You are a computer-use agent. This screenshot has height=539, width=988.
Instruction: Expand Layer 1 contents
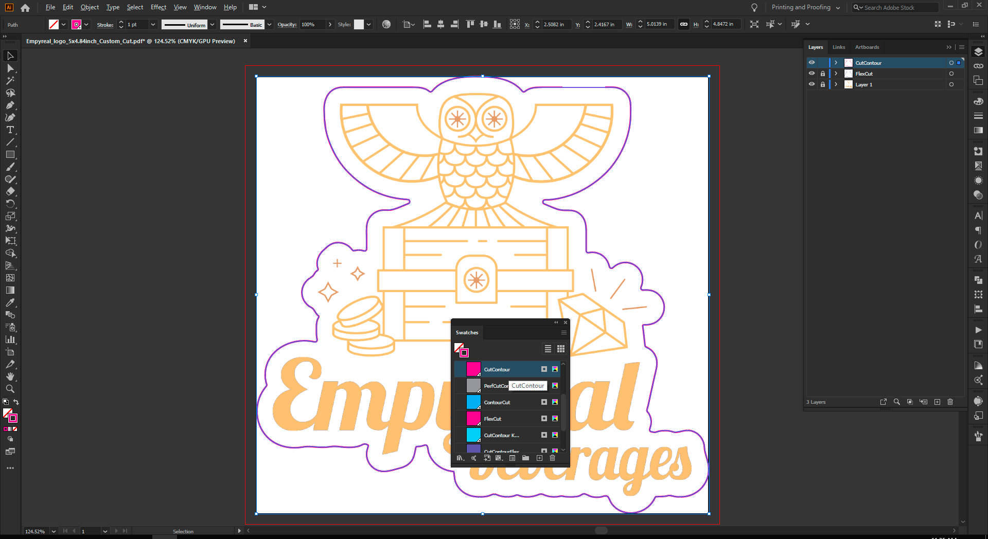tap(836, 84)
